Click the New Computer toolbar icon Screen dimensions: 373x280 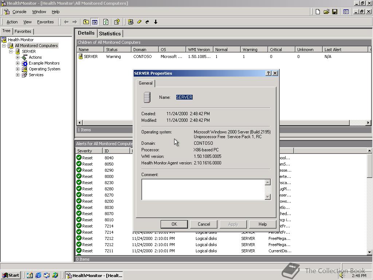click(131, 22)
